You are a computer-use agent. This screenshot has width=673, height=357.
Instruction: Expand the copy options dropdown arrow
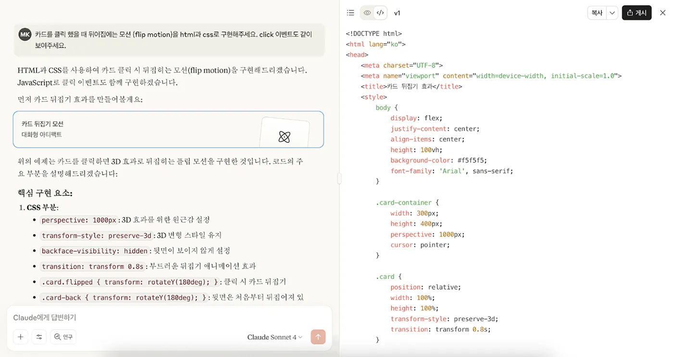(x=612, y=13)
